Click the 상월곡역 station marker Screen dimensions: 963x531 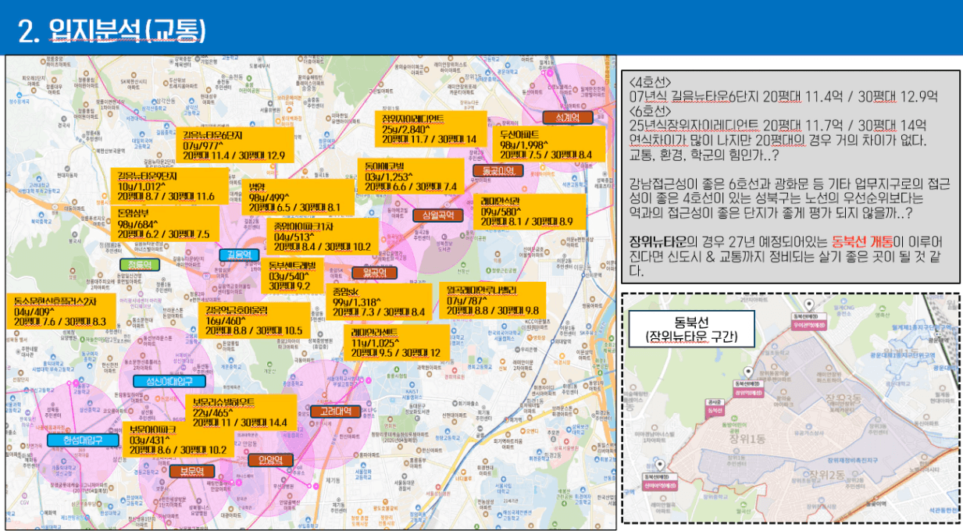(x=437, y=216)
